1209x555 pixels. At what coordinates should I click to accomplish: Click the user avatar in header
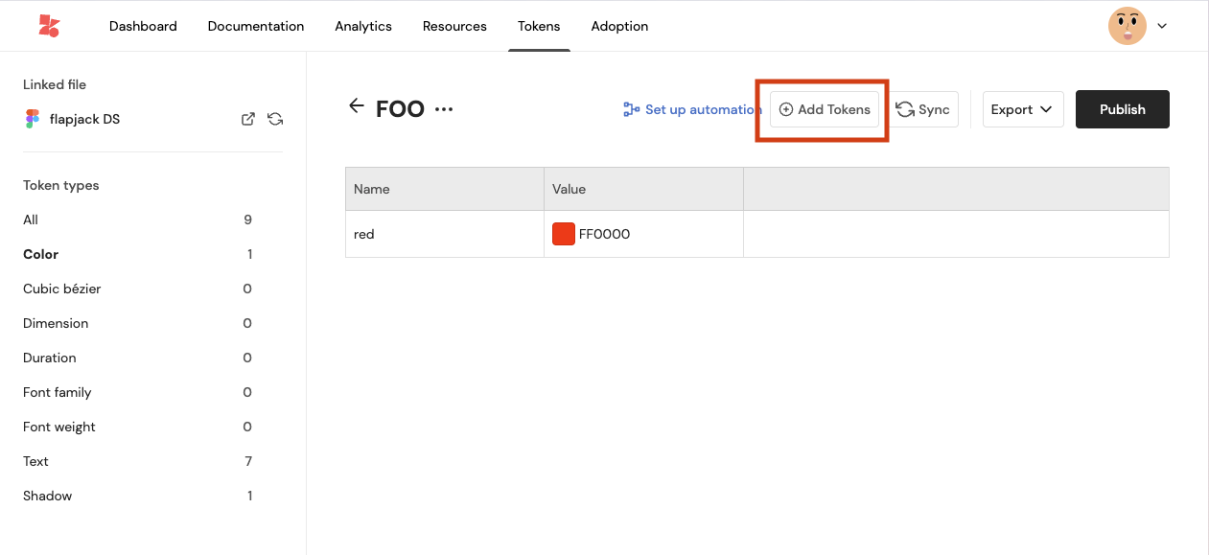click(x=1127, y=26)
